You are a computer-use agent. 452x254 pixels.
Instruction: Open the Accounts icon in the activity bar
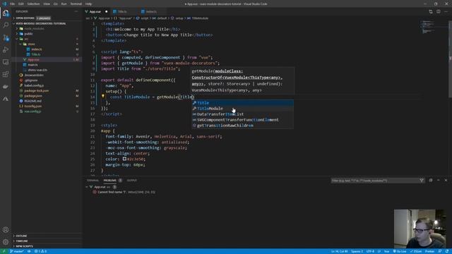point(6,230)
